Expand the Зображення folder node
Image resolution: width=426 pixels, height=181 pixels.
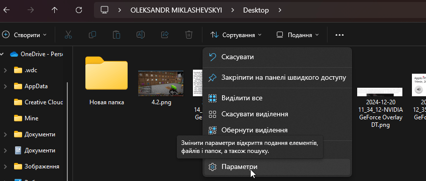(x=5, y=166)
